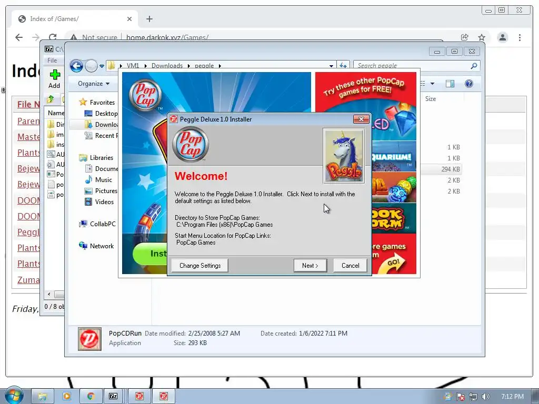Open the Chrome profile icon
Screen dimensions: 539x404
click(502, 37)
